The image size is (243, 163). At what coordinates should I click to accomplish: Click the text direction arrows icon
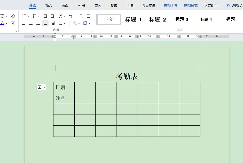[71, 16]
